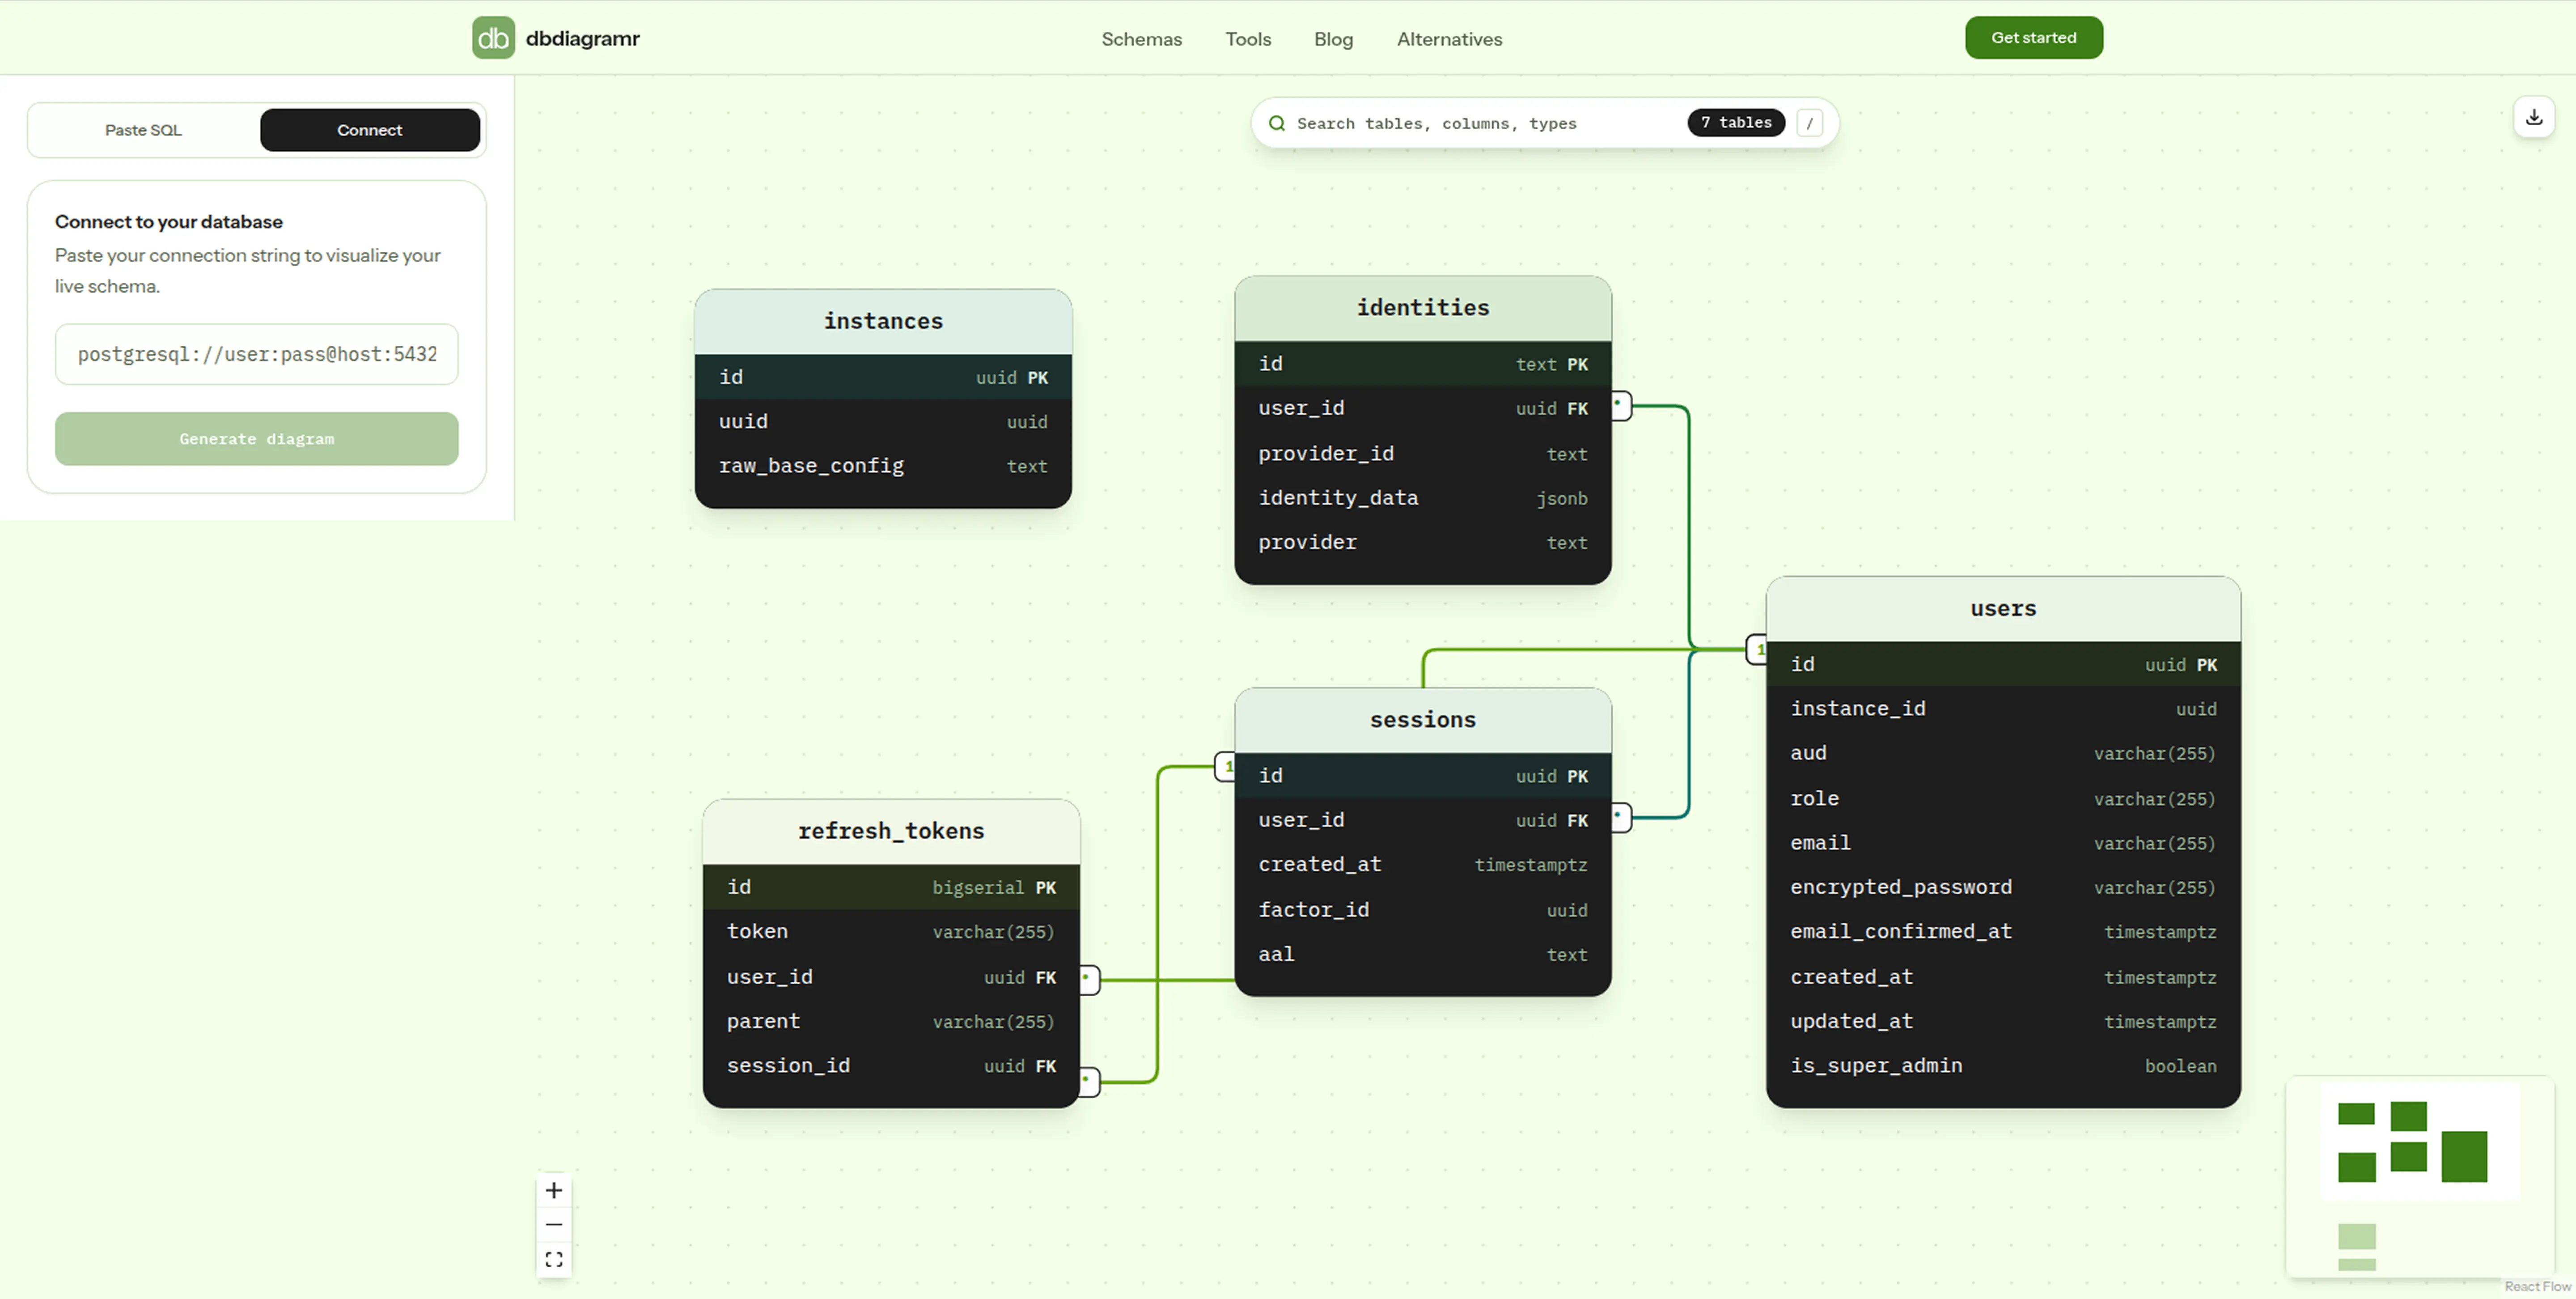Click the React Flow attribution link
This screenshot has width=2576, height=1299.
(2537, 1287)
